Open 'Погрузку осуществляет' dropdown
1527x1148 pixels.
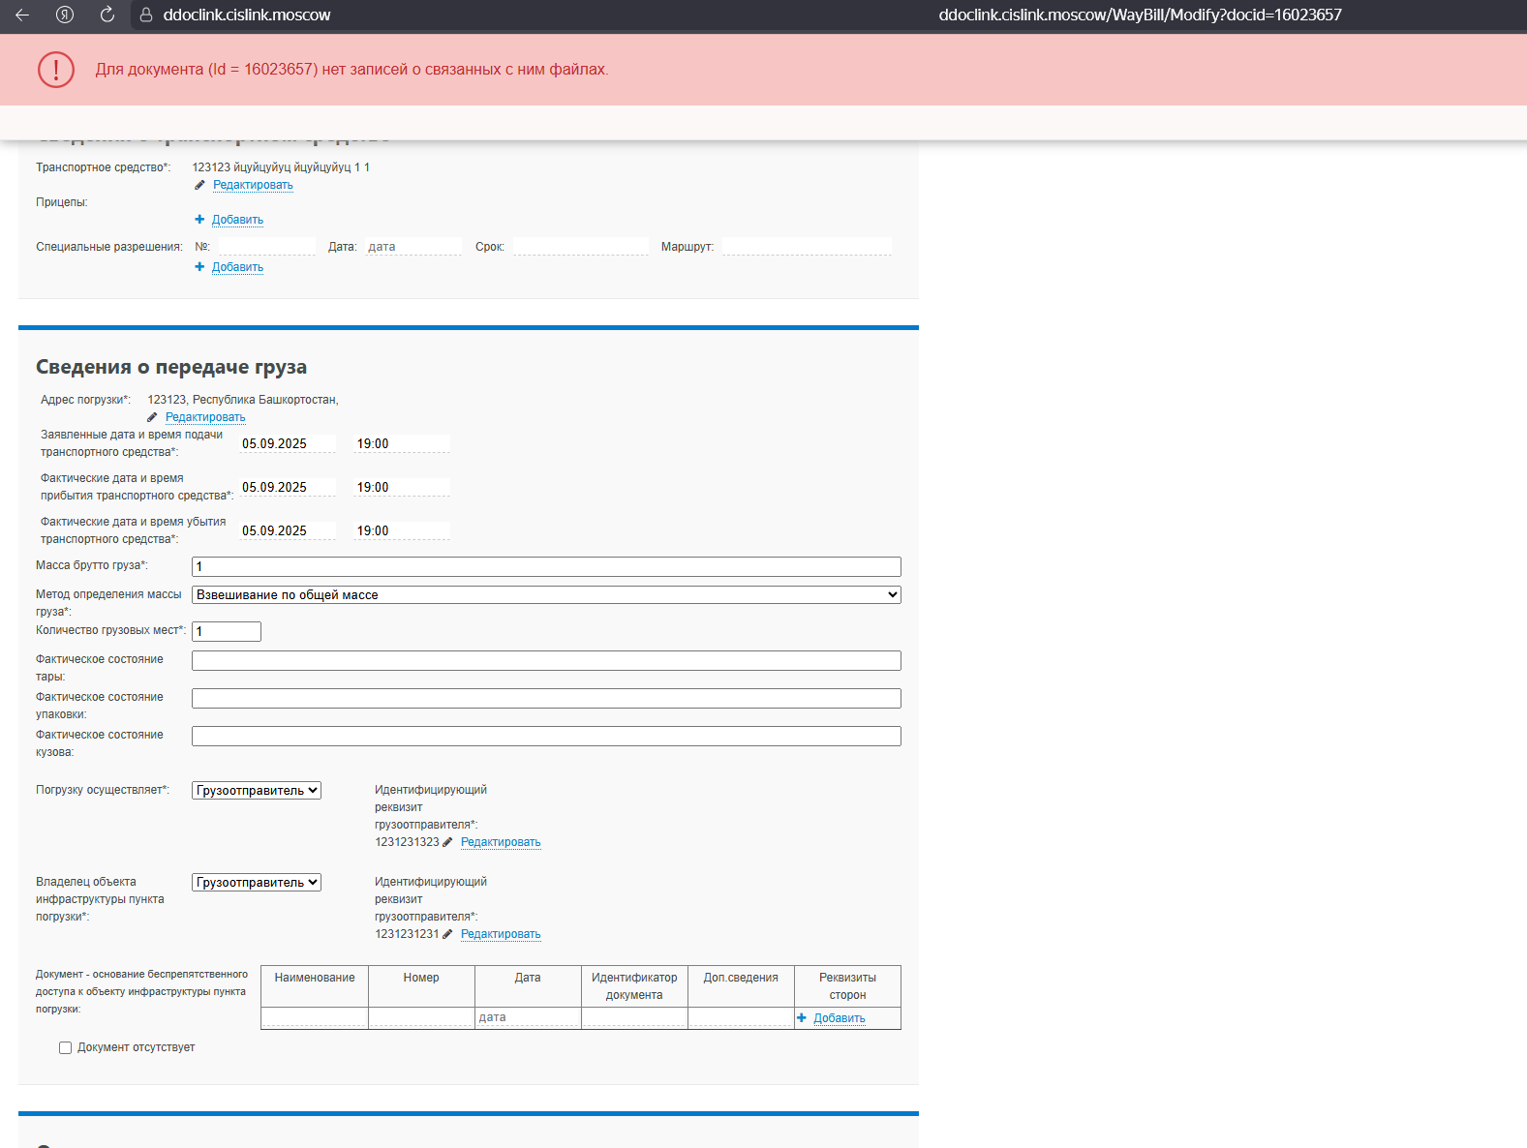[x=257, y=791]
